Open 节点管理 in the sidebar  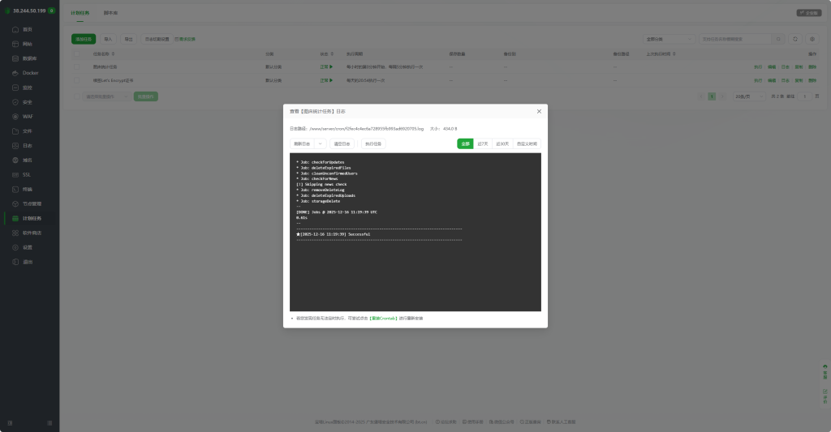click(32, 203)
